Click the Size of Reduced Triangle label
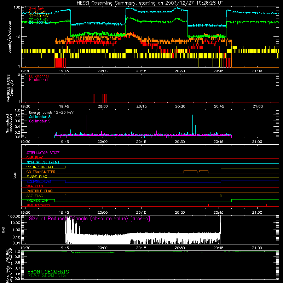The image size is (283, 283). tap(89, 219)
